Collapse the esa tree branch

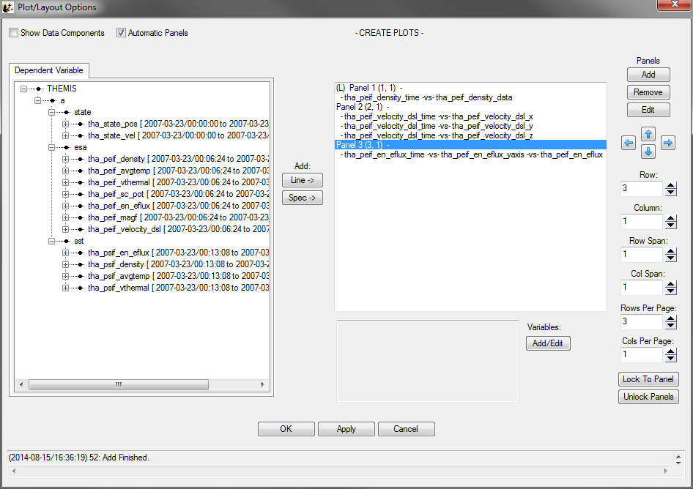[x=52, y=147]
